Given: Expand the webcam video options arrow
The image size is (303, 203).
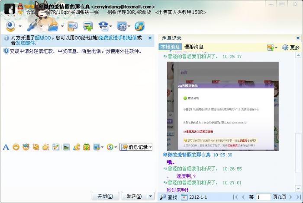Looking at the screenshot, I should tap(20, 26).
